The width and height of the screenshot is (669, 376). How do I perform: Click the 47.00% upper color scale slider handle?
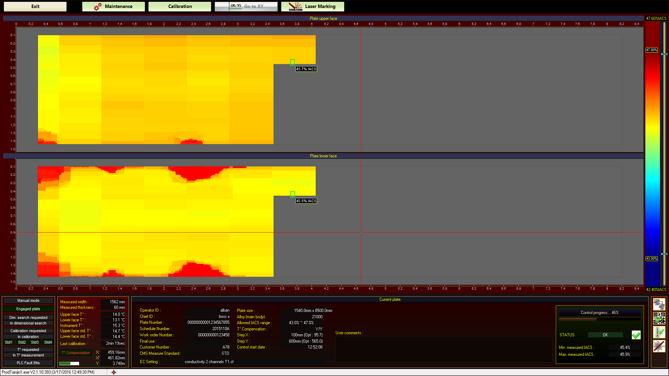point(664,54)
